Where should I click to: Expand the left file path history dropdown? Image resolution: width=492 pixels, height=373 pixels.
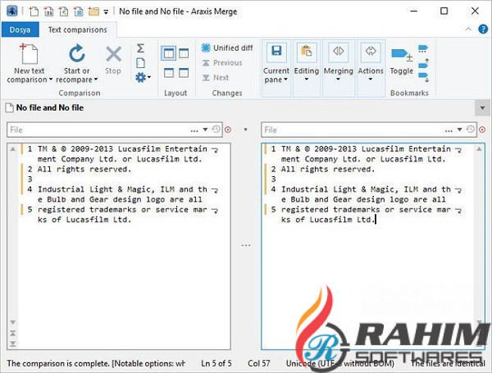pyautogui.click(x=205, y=130)
